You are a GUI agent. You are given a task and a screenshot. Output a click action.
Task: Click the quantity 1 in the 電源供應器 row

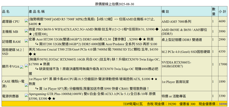(213, 96)
